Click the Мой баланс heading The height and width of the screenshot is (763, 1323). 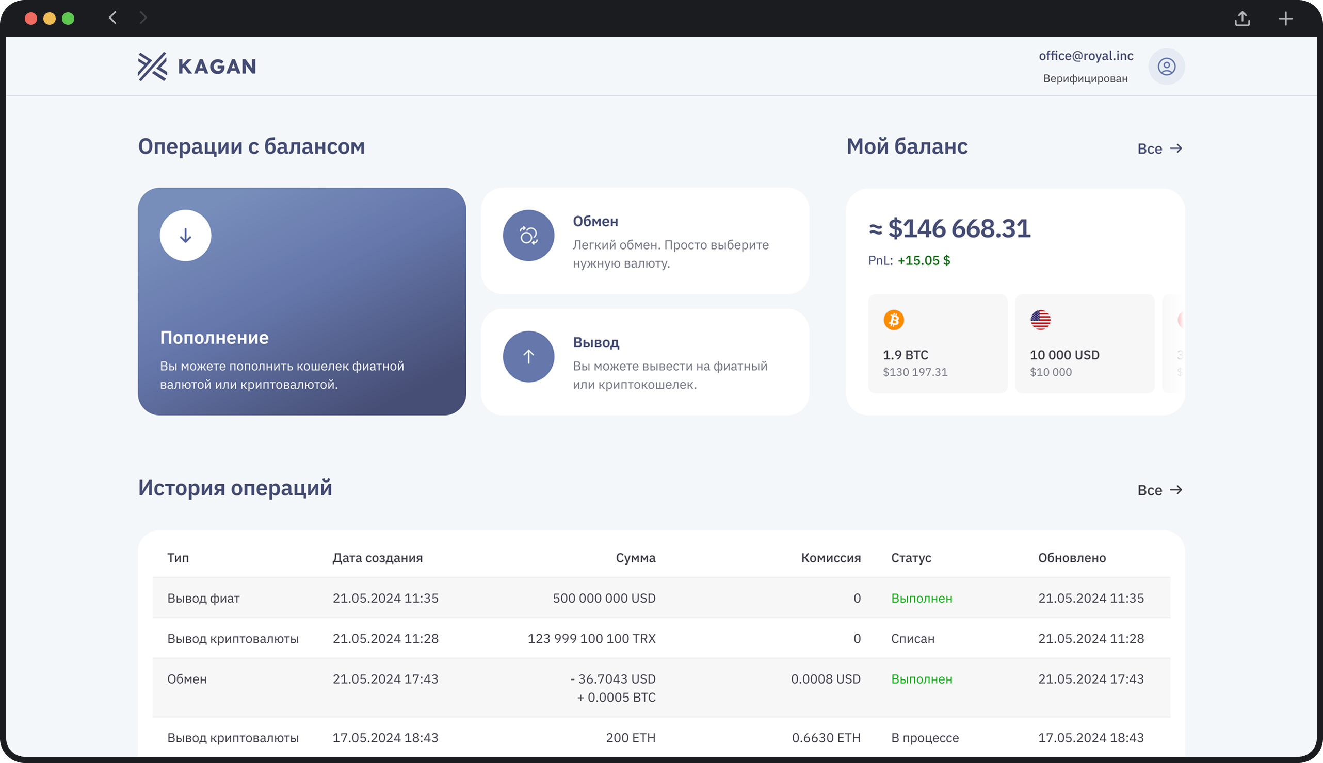907,147
